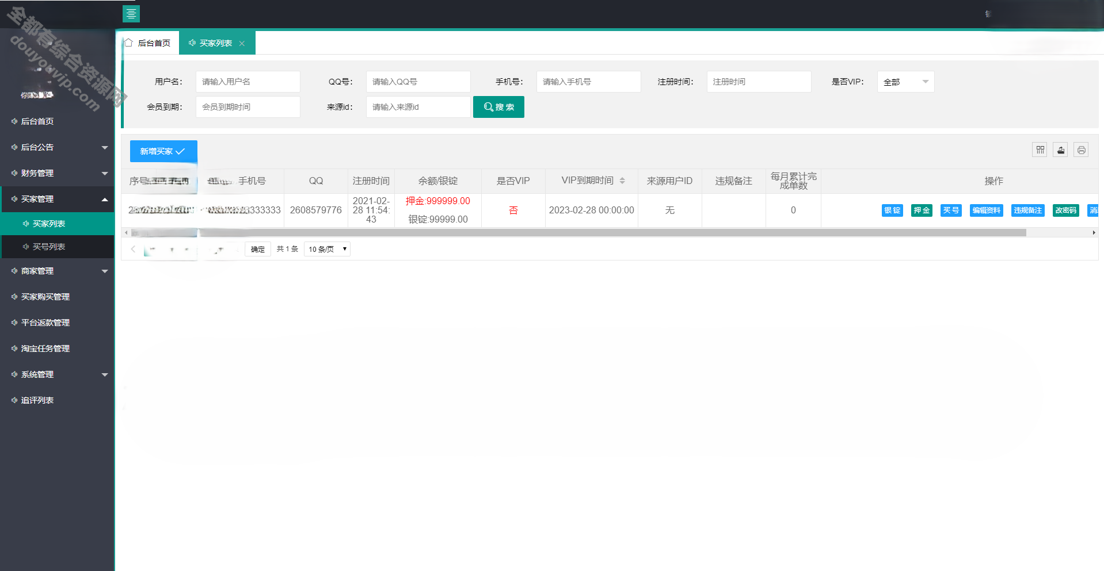Click the 银锭:99999.00 value
This screenshot has height=571, width=1104.
tap(438, 220)
